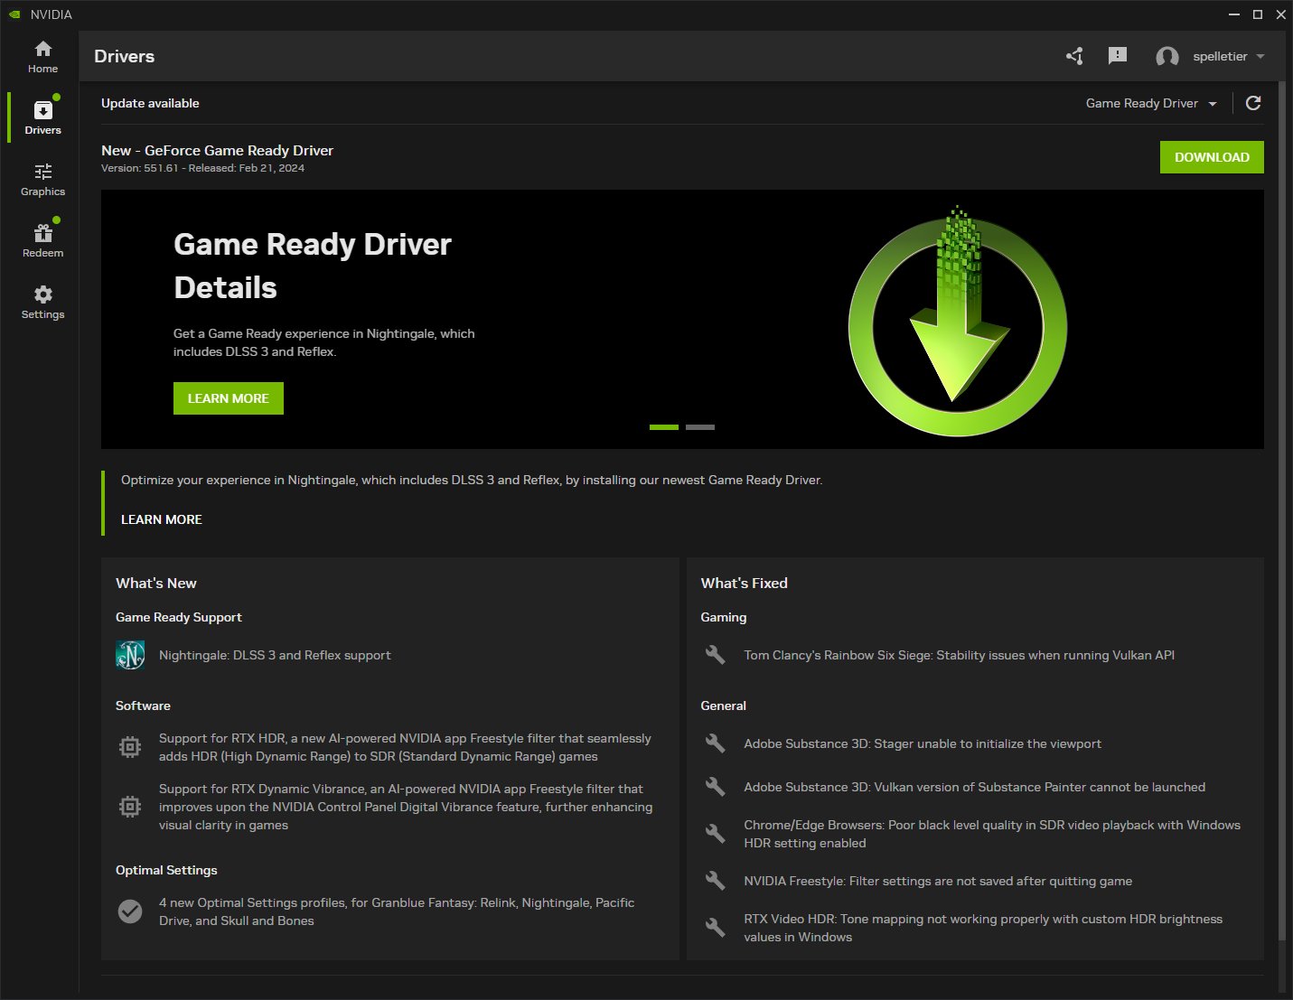Open the Graphics sidebar section
The image size is (1293, 1000).
[42, 179]
